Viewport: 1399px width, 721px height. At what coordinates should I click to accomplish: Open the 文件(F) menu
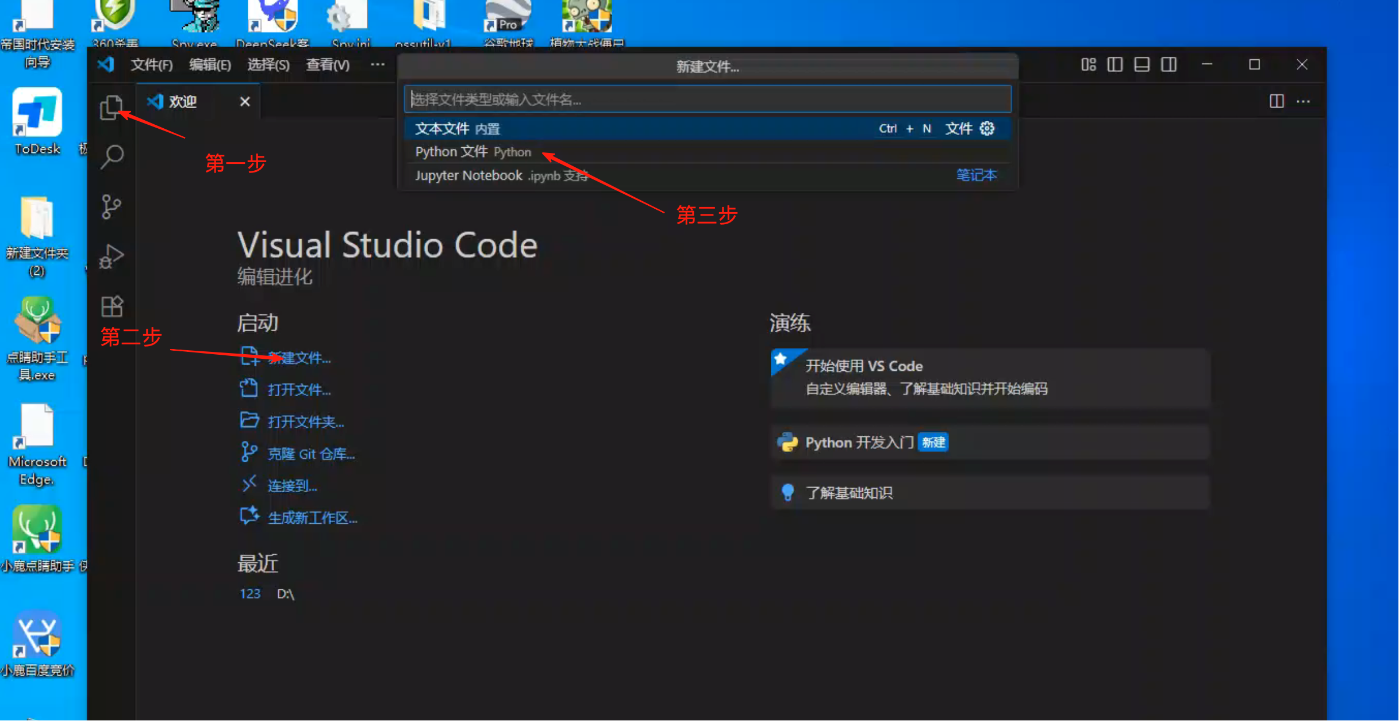point(152,64)
